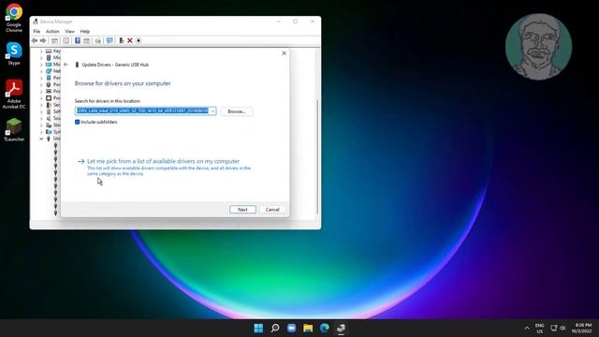Image resolution: width=599 pixels, height=337 pixels.
Task: Launch Microsoft Edge from the taskbar
Action: (325, 329)
